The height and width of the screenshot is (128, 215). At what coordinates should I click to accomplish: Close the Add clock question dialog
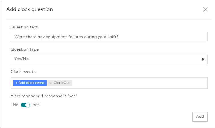click(205, 9)
